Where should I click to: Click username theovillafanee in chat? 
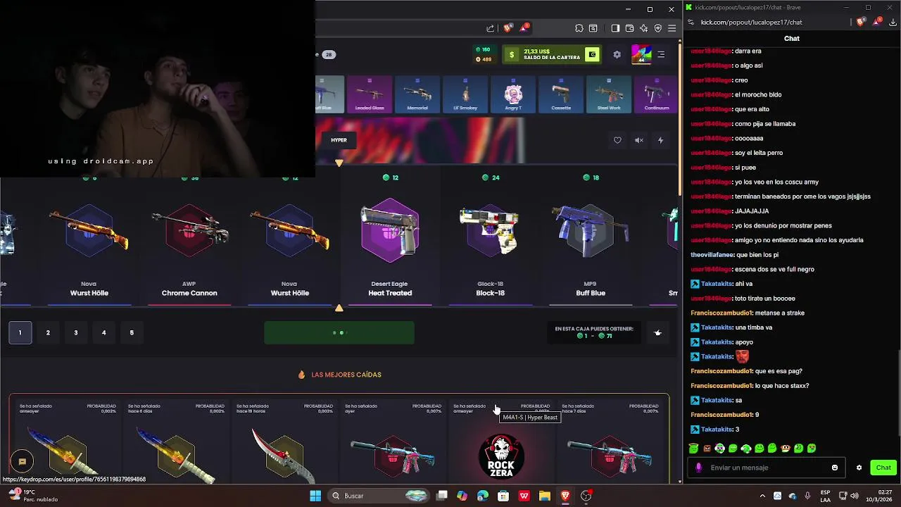[711, 255]
